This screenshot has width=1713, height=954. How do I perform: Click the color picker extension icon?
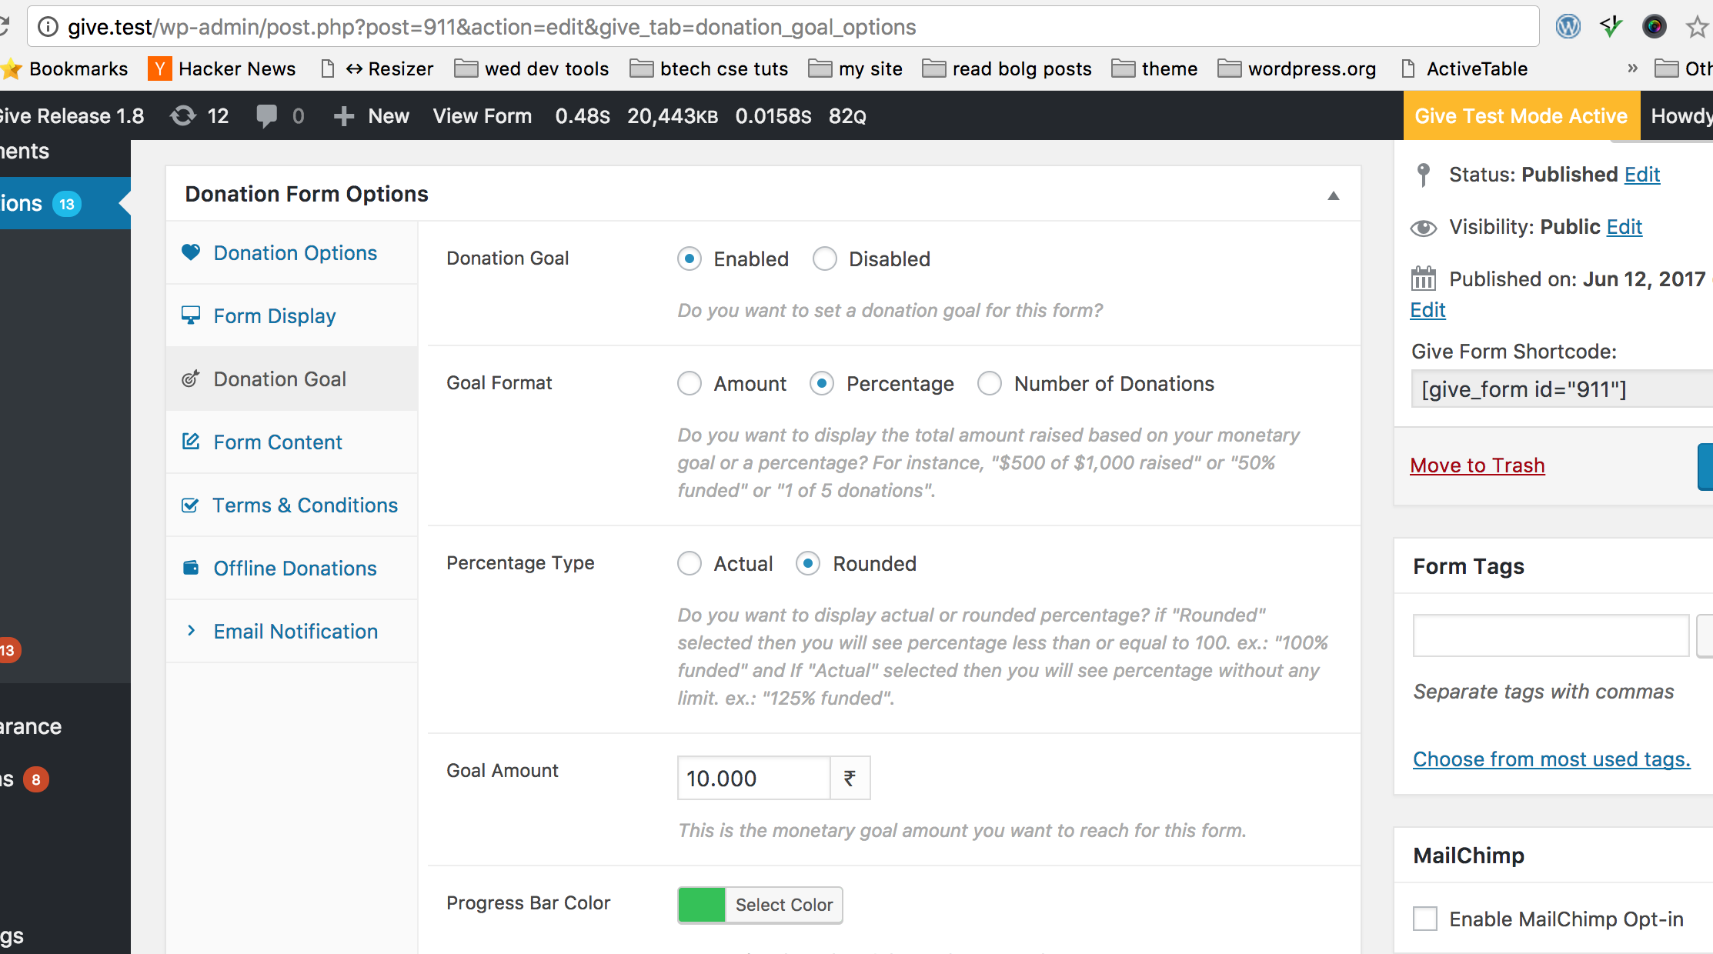1654,26
